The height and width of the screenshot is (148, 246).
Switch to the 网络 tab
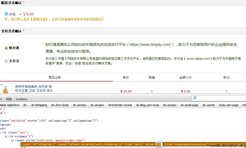coord(9,99)
